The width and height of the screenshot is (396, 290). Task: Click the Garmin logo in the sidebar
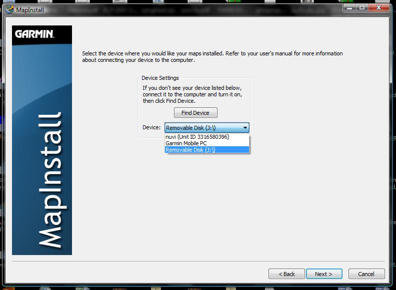tap(34, 34)
